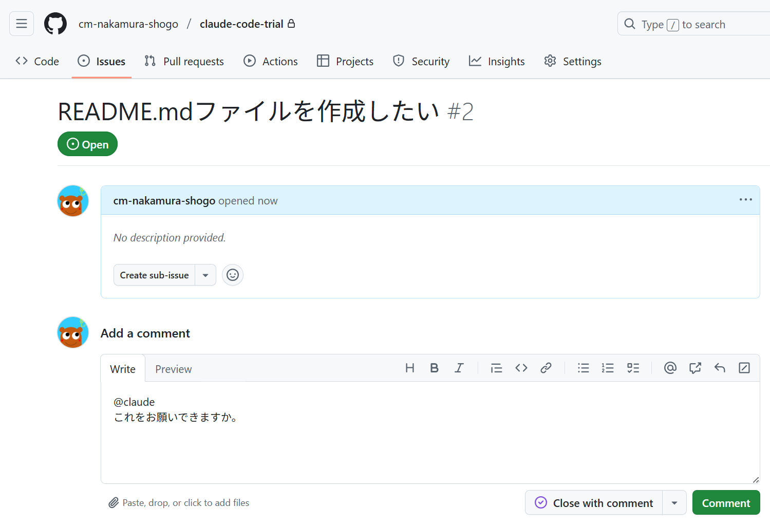Image resolution: width=770 pixels, height=526 pixels.
Task: Click cm-nakamura-shogo author name in issue header
Action: 164,201
